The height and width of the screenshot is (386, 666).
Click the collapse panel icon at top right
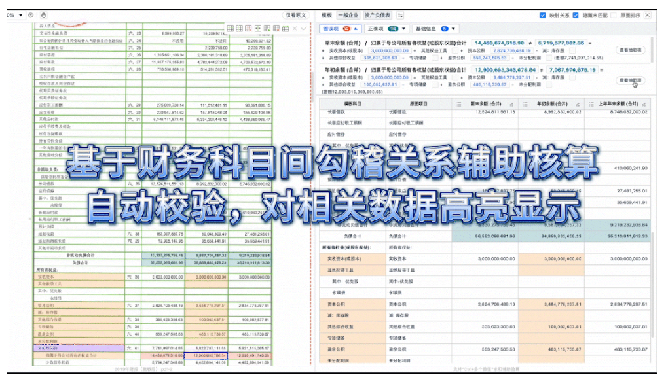pos(648,14)
